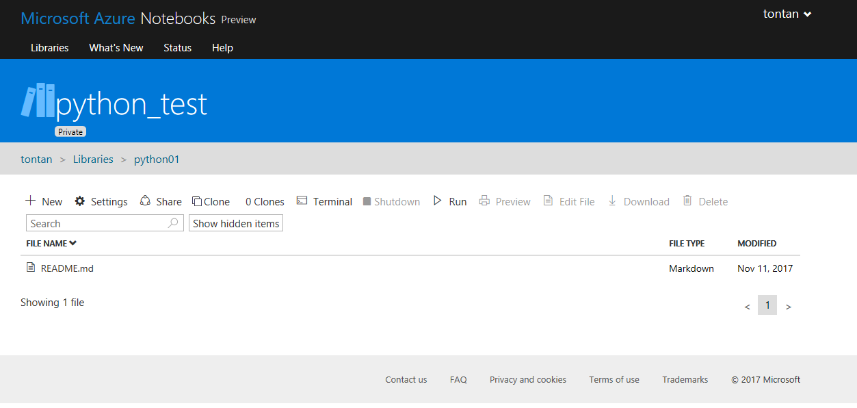
Task: Go to the Status page
Action: (177, 47)
